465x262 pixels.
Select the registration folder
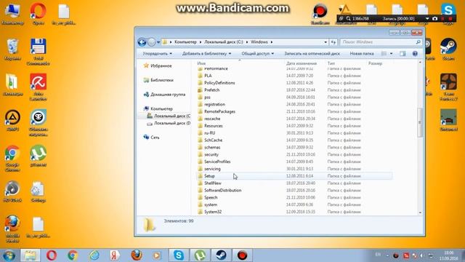pyautogui.click(x=214, y=105)
